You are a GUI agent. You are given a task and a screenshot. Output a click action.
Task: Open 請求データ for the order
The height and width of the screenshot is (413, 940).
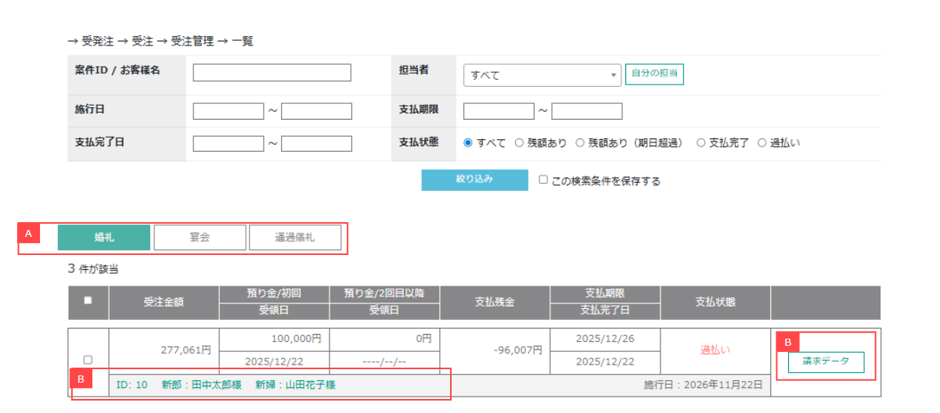click(826, 362)
